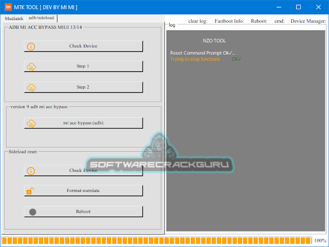
Task: Open Device Manager option
Action: pyautogui.click(x=308, y=21)
